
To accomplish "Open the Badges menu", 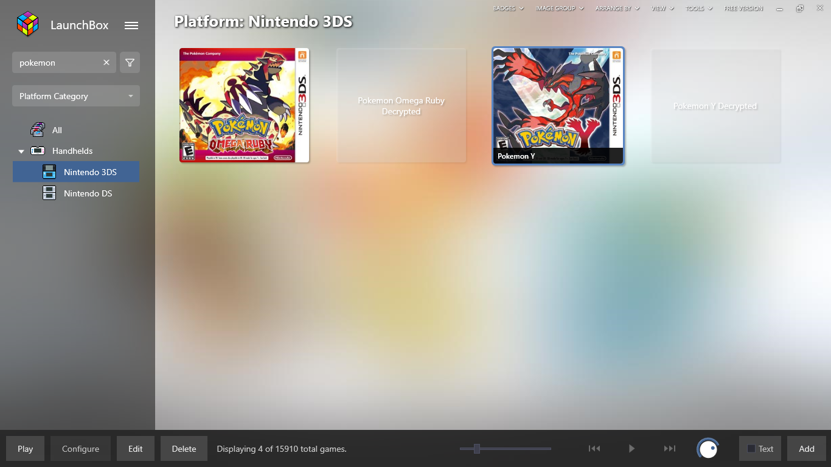I will pyautogui.click(x=509, y=9).
